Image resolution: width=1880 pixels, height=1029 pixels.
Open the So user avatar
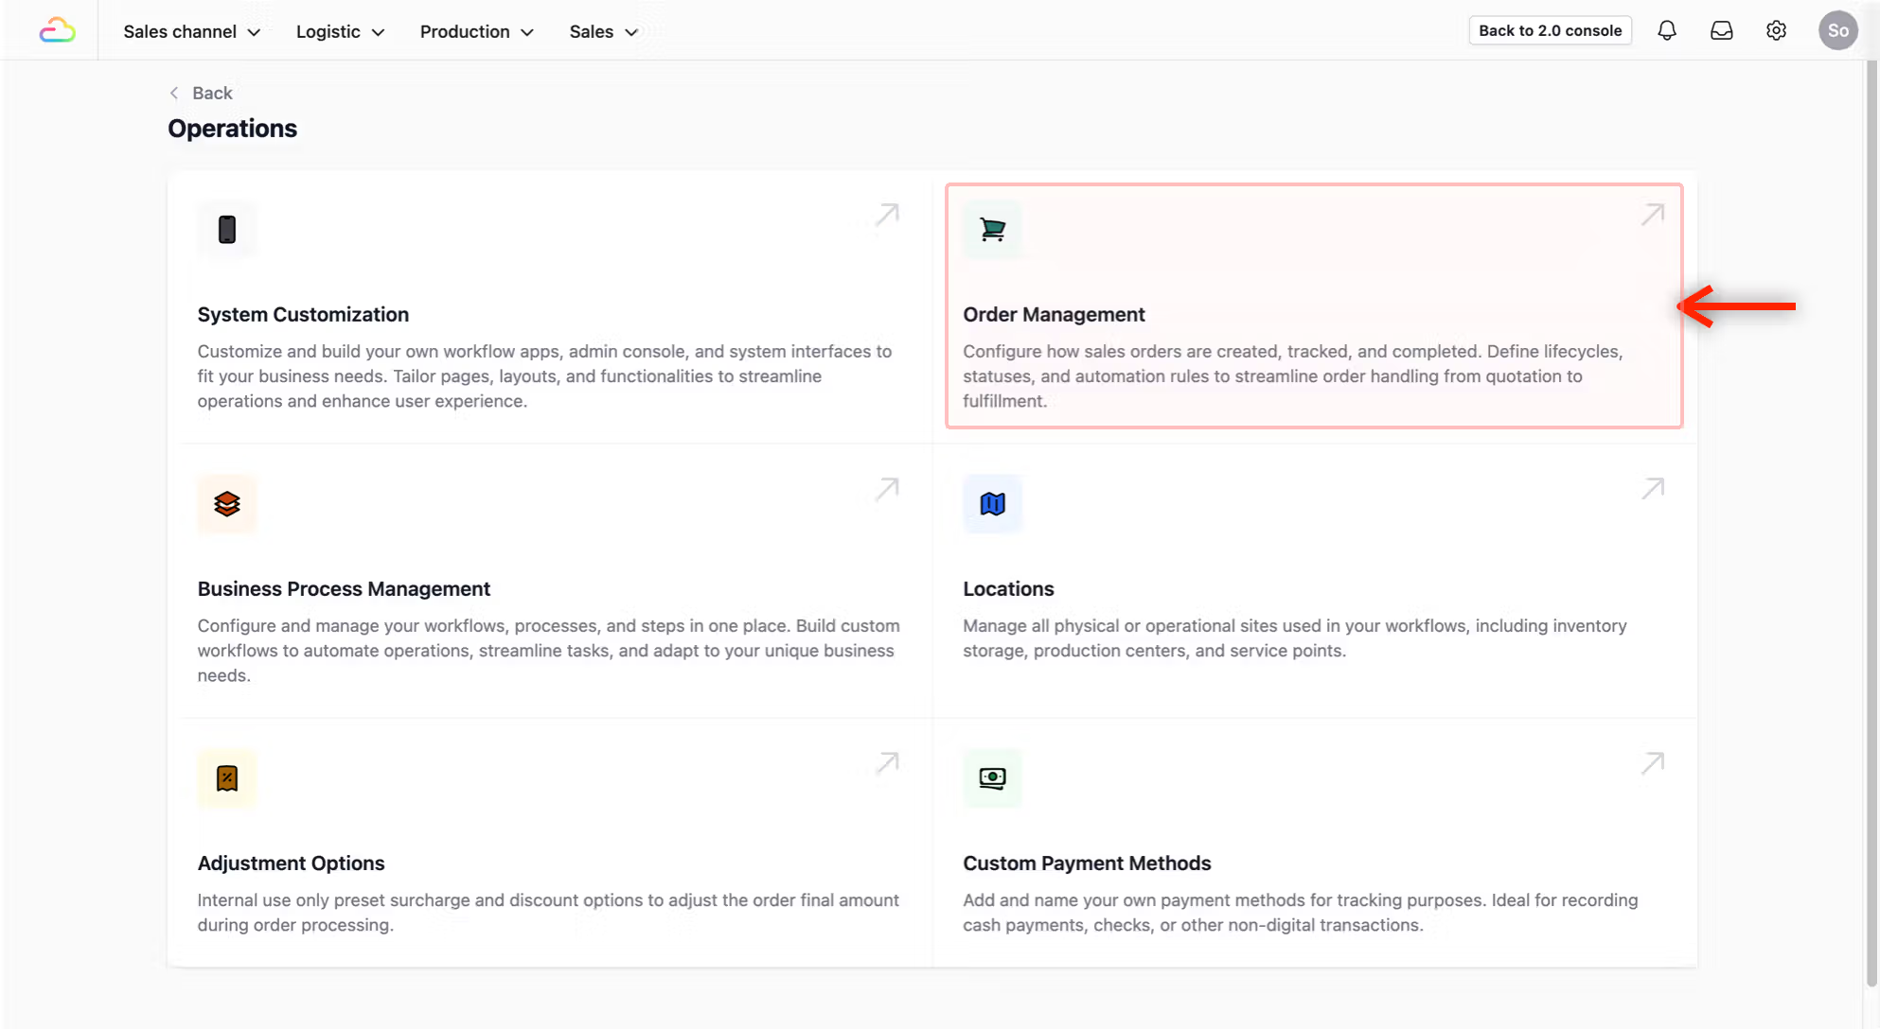pyautogui.click(x=1837, y=30)
